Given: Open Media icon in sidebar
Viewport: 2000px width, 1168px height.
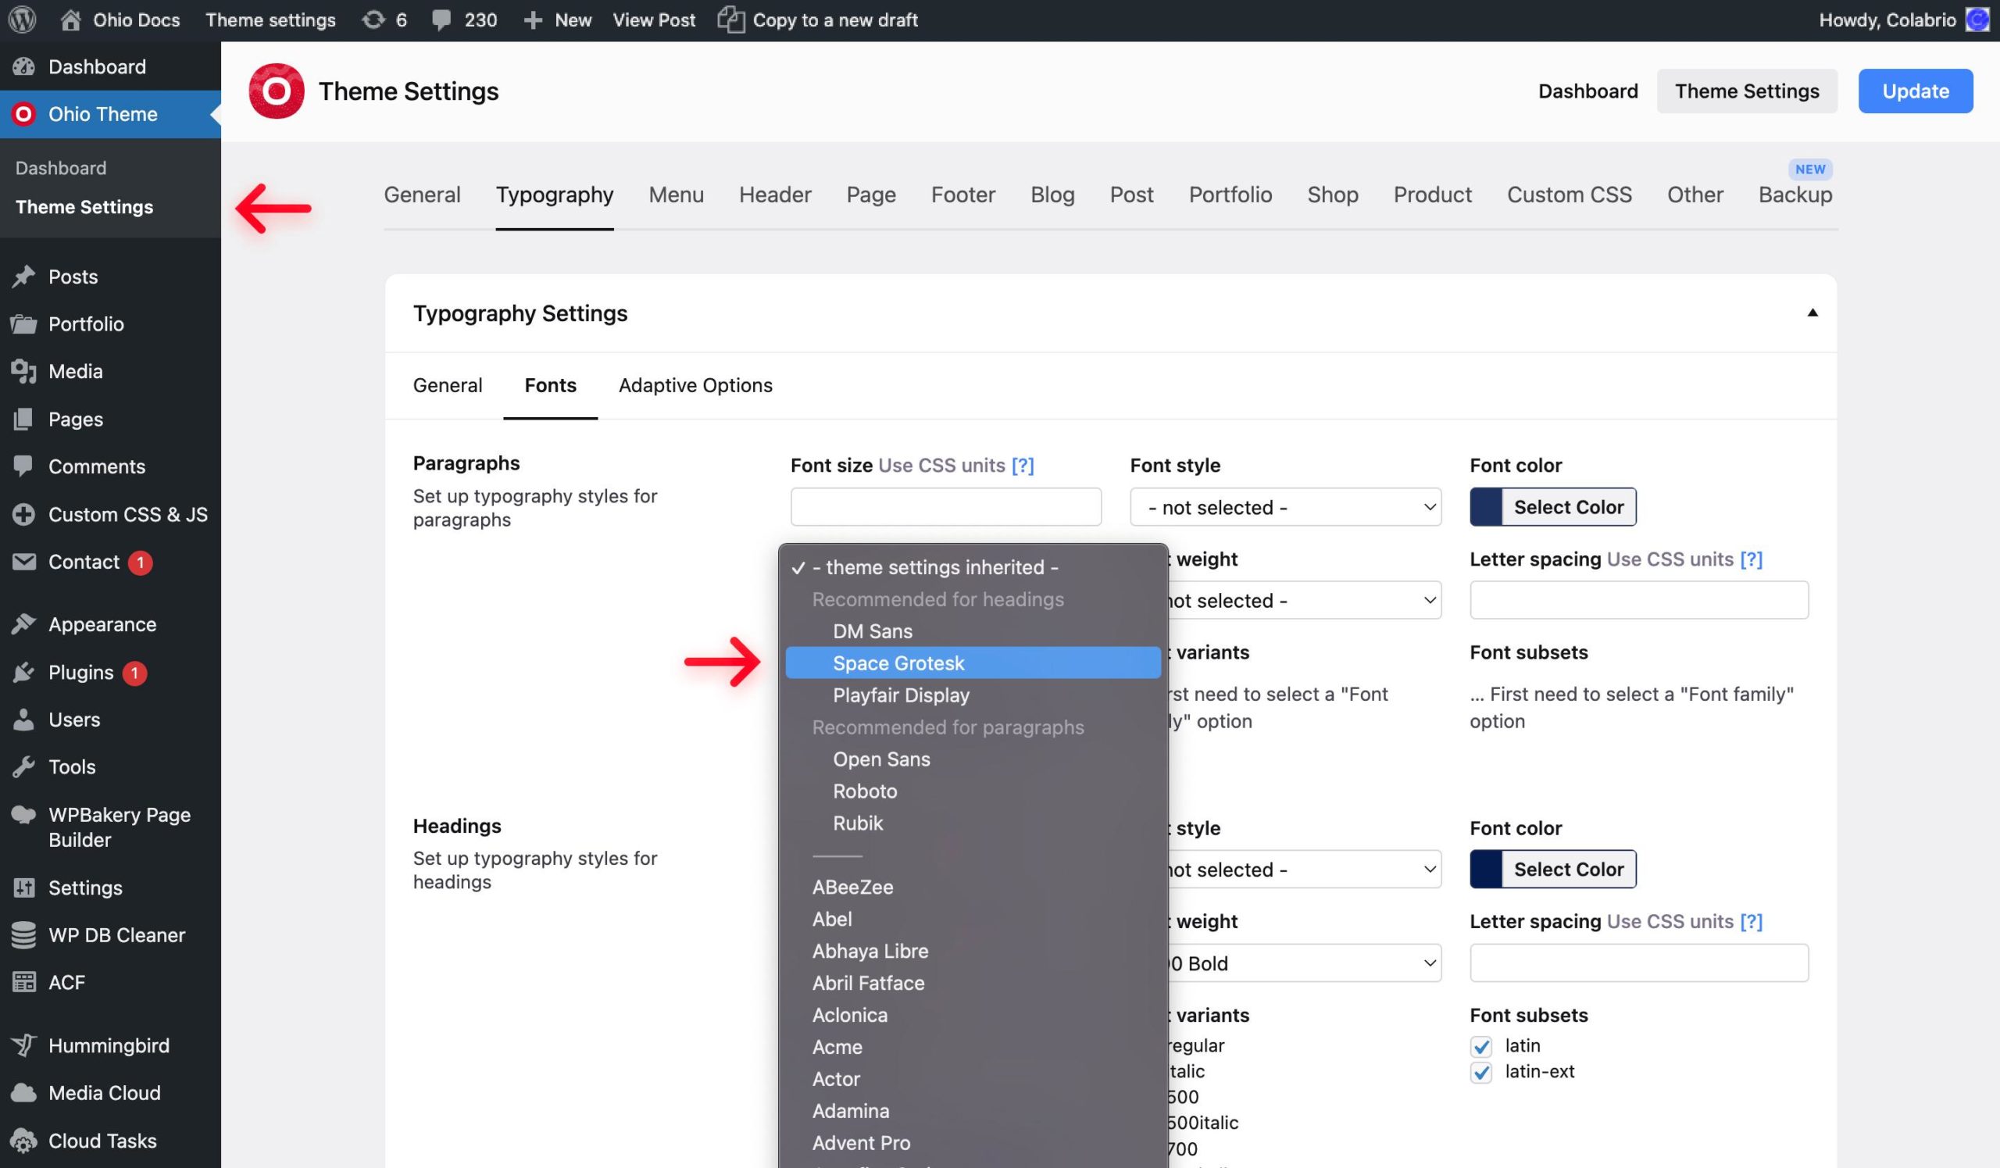Looking at the screenshot, I should point(23,371).
